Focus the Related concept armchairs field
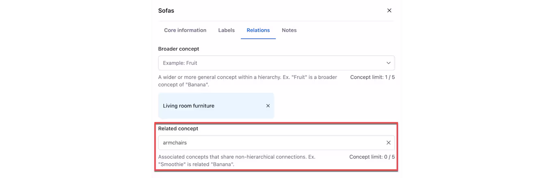 [276, 143]
